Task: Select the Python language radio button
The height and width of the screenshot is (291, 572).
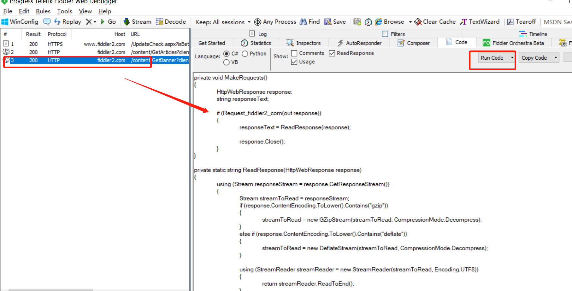Action: coord(245,54)
